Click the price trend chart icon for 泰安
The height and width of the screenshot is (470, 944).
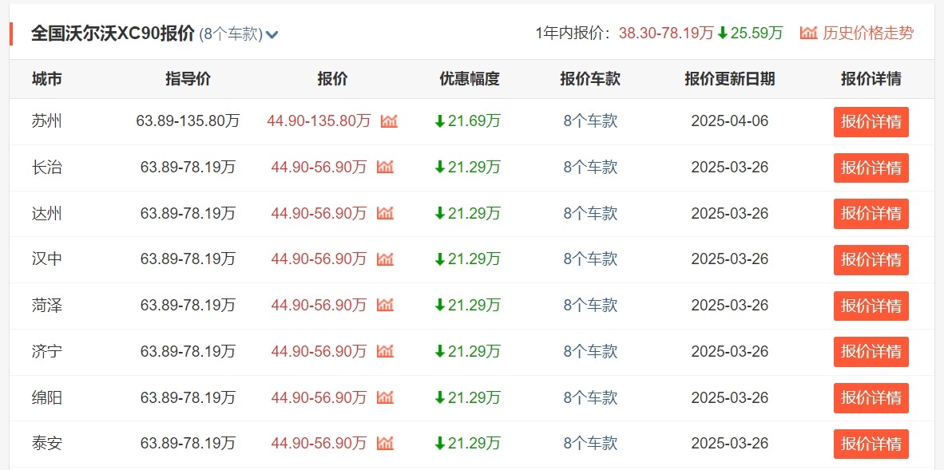coord(385,443)
